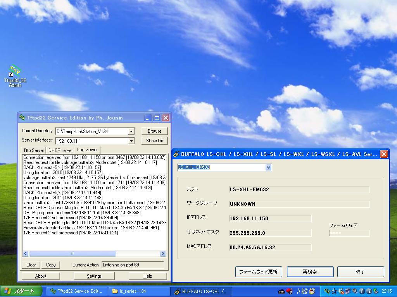The height and width of the screenshot is (297, 397).
Task: Select the Log viewer tab
Action: pyautogui.click(x=87, y=150)
